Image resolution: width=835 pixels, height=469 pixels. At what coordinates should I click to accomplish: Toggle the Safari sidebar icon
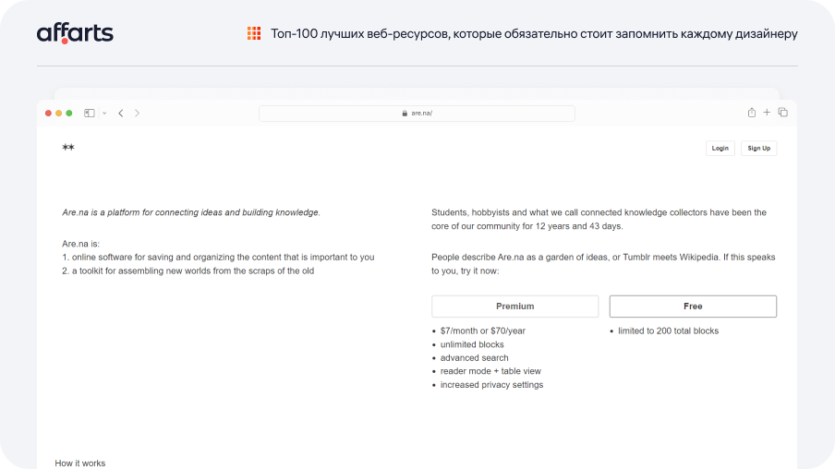pyautogui.click(x=90, y=113)
